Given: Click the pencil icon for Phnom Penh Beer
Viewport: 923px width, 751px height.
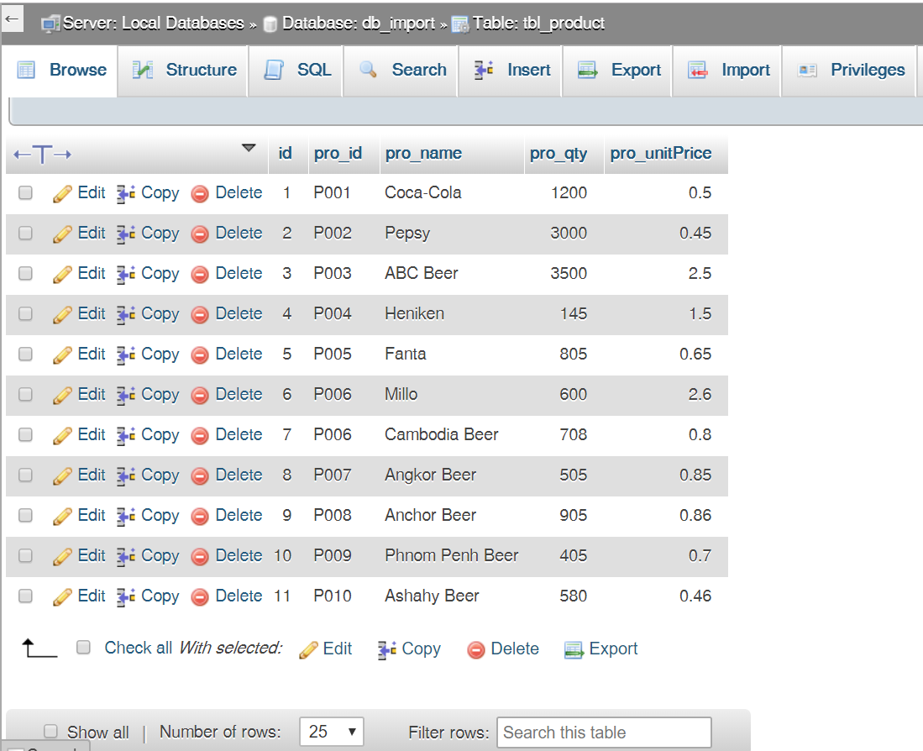Looking at the screenshot, I should 62,556.
